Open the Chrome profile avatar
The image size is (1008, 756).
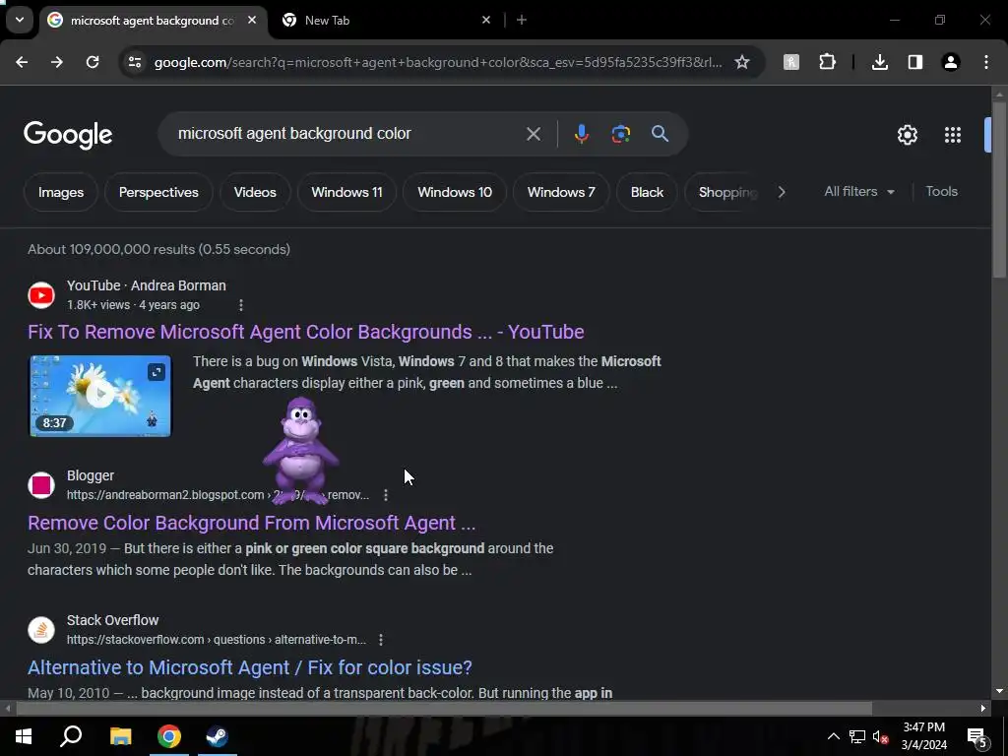click(951, 62)
